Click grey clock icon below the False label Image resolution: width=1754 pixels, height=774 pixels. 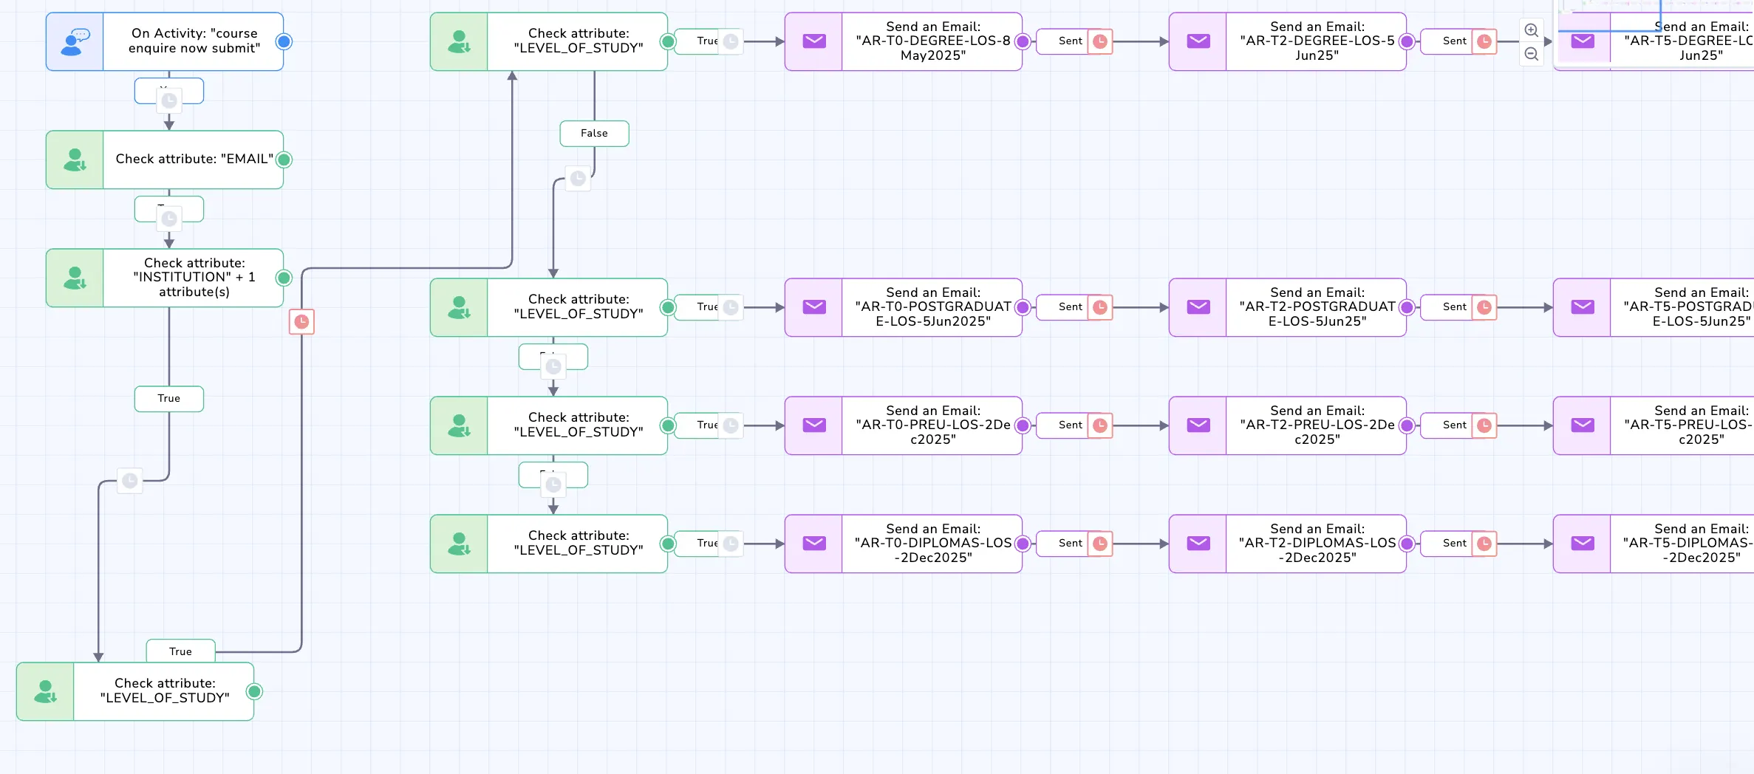coord(578,178)
